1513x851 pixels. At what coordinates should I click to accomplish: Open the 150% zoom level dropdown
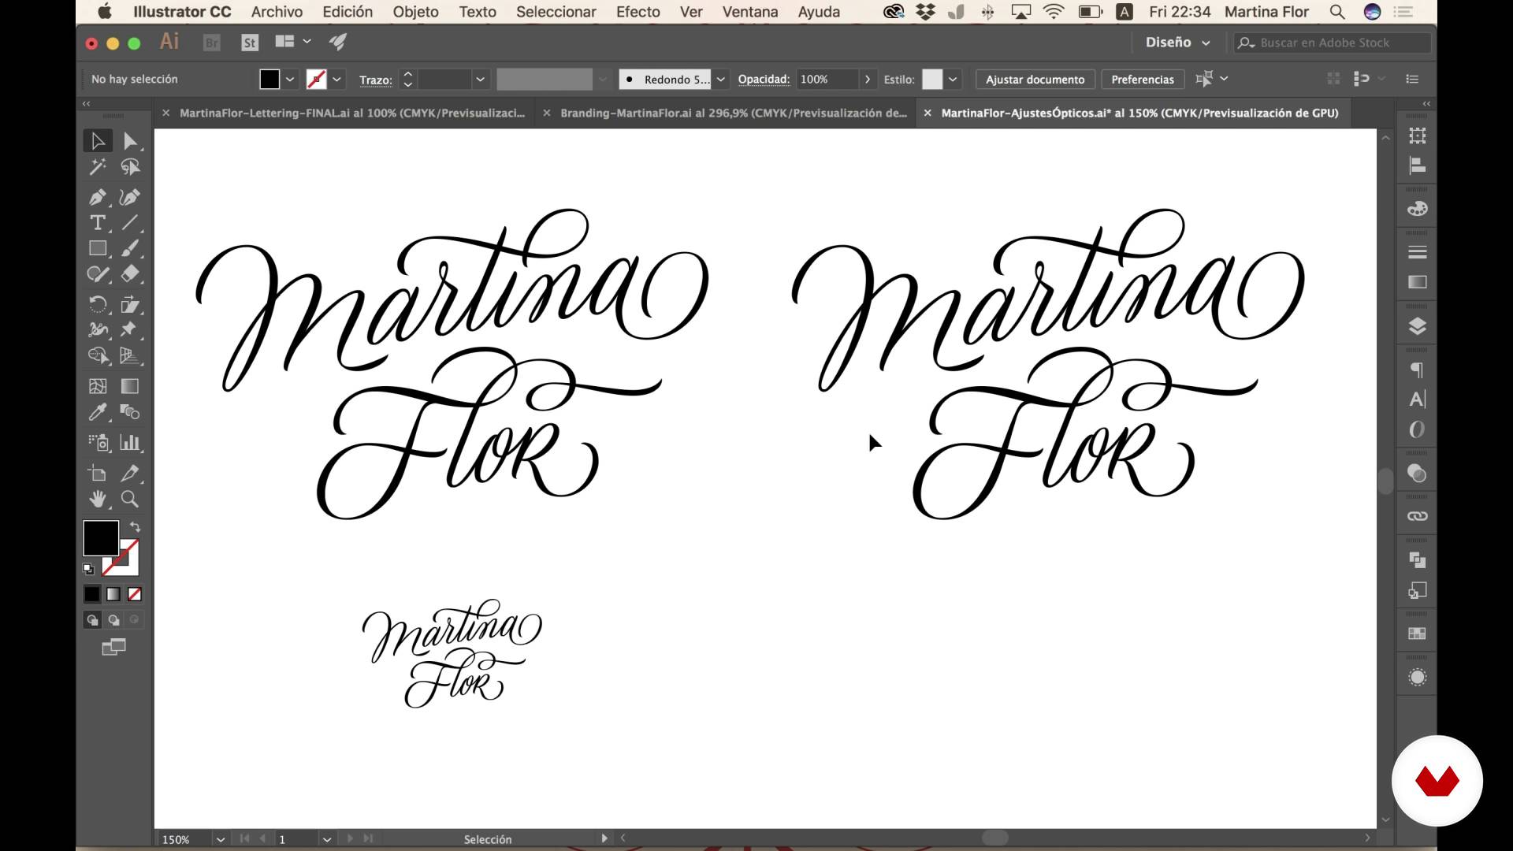click(x=221, y=839)
